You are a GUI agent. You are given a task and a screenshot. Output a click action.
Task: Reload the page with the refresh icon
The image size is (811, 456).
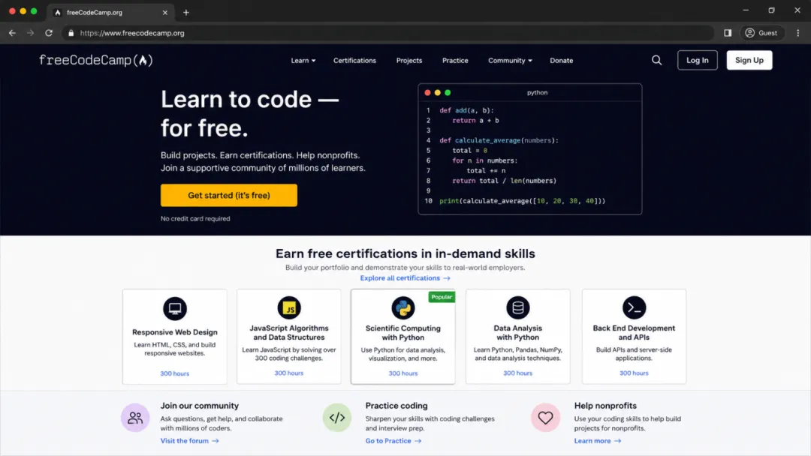pyautogui.click(x=49, y=33)
